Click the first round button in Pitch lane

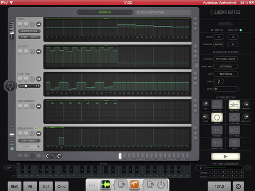click(x=20, y=24)
